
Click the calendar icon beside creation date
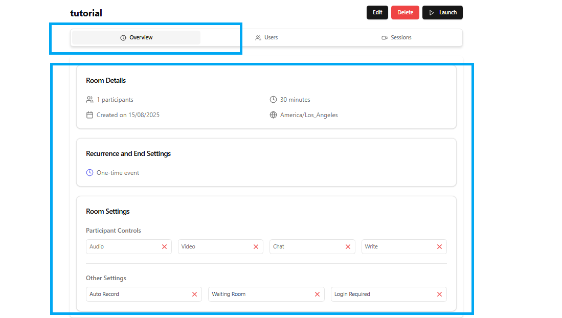pyautogui.click(x=90, y=115)
